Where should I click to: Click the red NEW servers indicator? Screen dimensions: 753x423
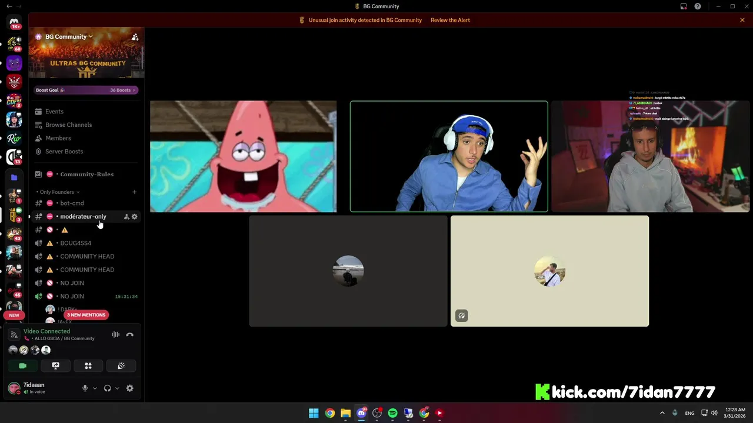point(14,315)
